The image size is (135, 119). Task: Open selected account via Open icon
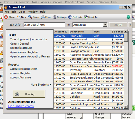coord(30,17)
